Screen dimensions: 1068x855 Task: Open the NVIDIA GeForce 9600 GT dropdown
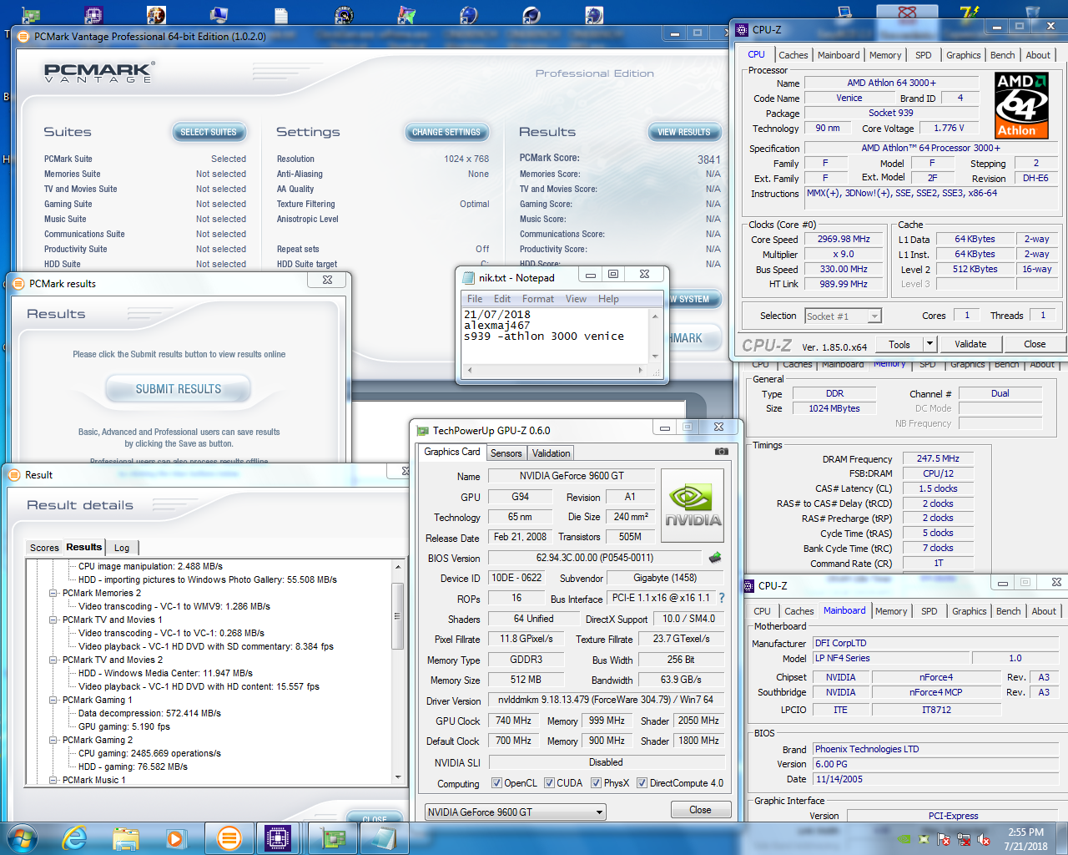click(515, 812)
